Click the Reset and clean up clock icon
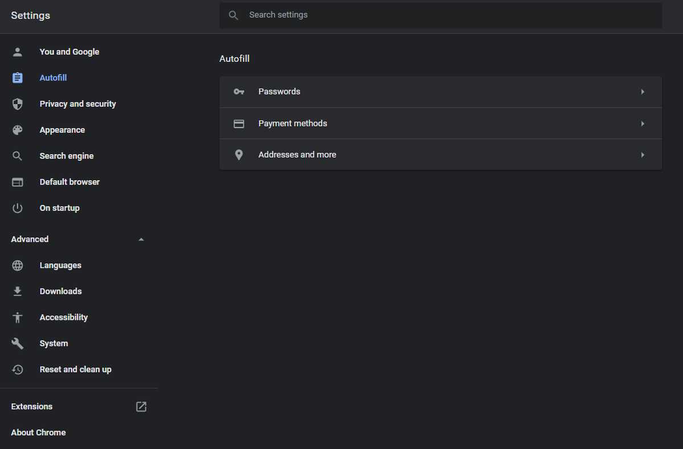 click(17, 369)
